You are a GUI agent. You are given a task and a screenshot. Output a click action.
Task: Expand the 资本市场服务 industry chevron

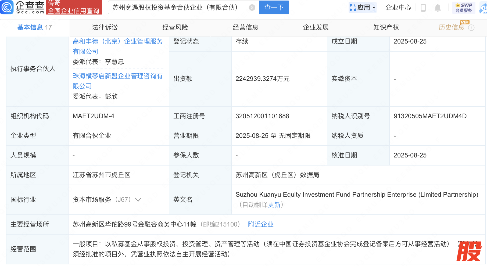click(138, 200)
